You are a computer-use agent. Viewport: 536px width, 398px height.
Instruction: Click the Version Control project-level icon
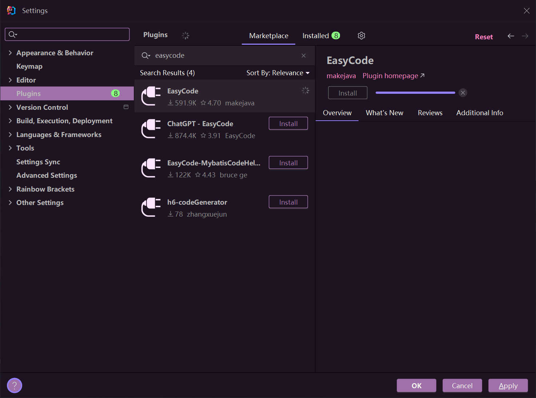click(x=126, y=107)
